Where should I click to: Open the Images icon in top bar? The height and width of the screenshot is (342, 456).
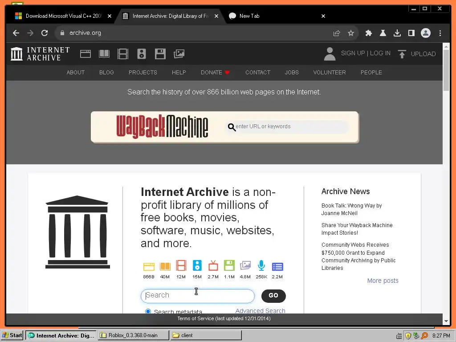tap(179, 54)
